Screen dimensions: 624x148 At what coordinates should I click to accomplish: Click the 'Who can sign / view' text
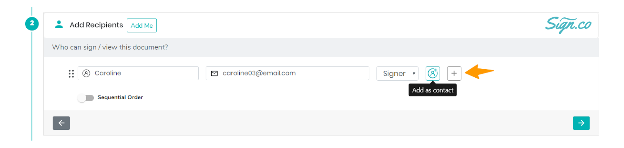(110, 47)
